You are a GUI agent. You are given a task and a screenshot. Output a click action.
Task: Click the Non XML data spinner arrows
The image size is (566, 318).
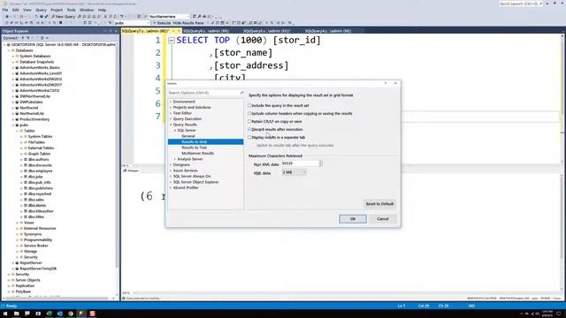320,163
